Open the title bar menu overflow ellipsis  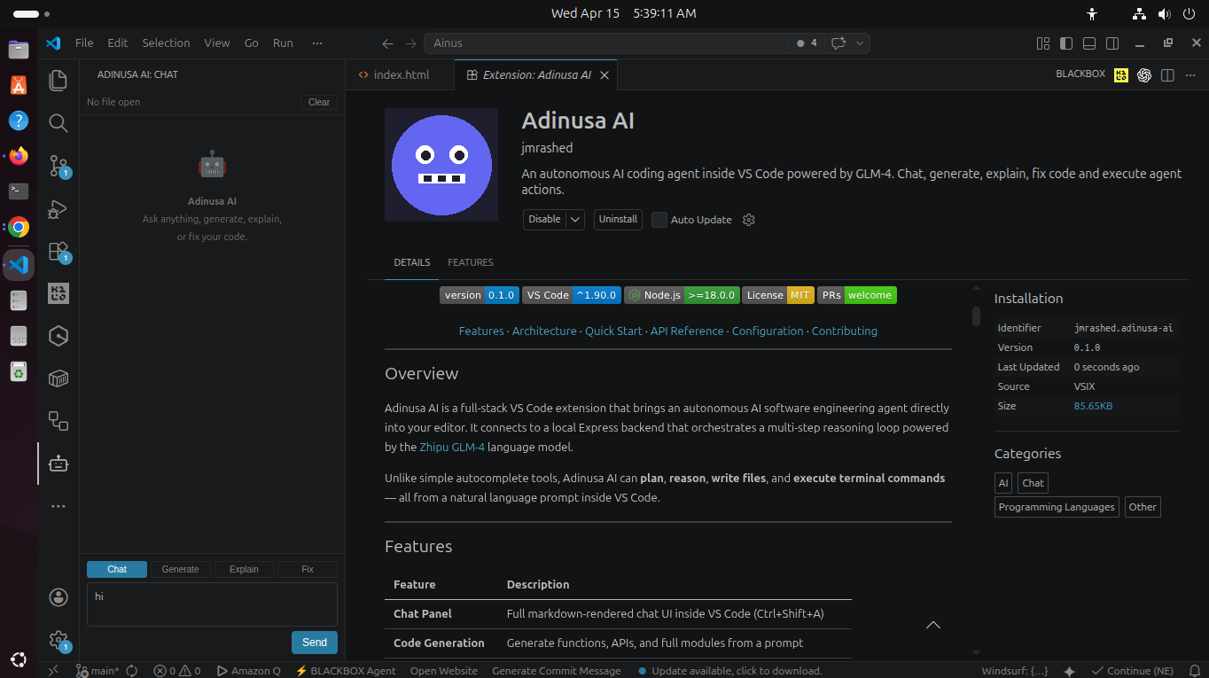click(x=316, y=43)
